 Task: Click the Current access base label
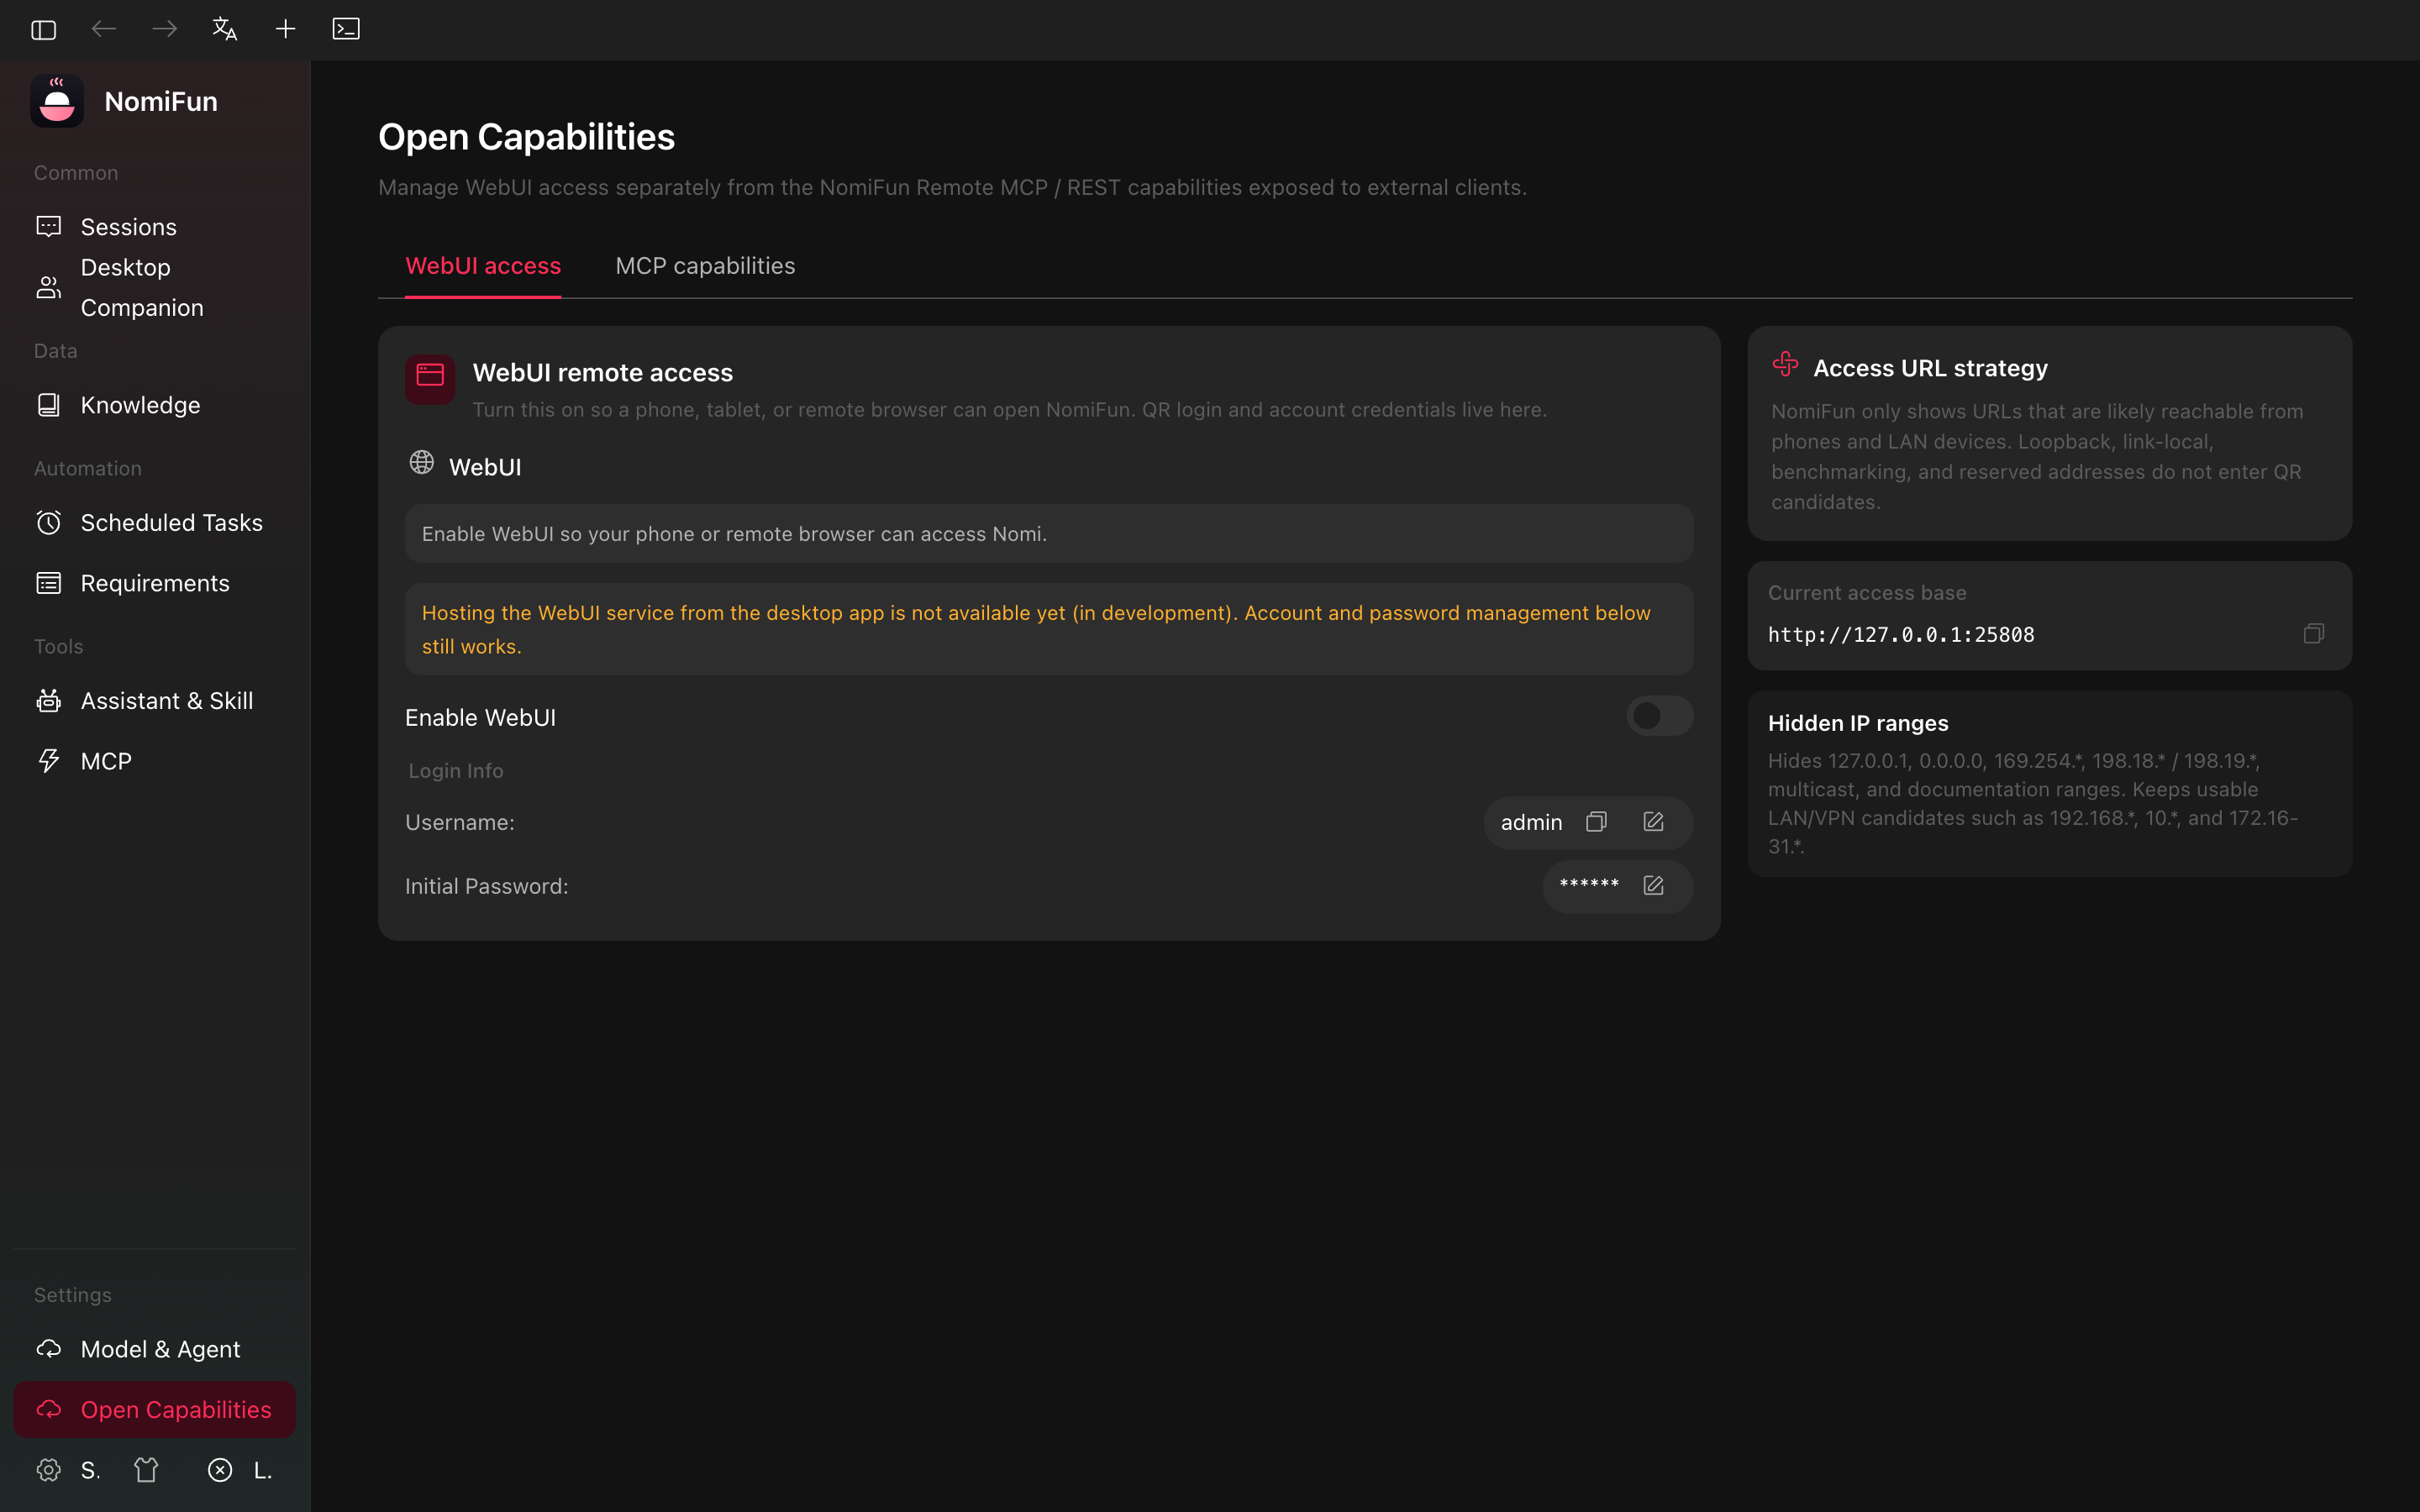click(1867, 593)
